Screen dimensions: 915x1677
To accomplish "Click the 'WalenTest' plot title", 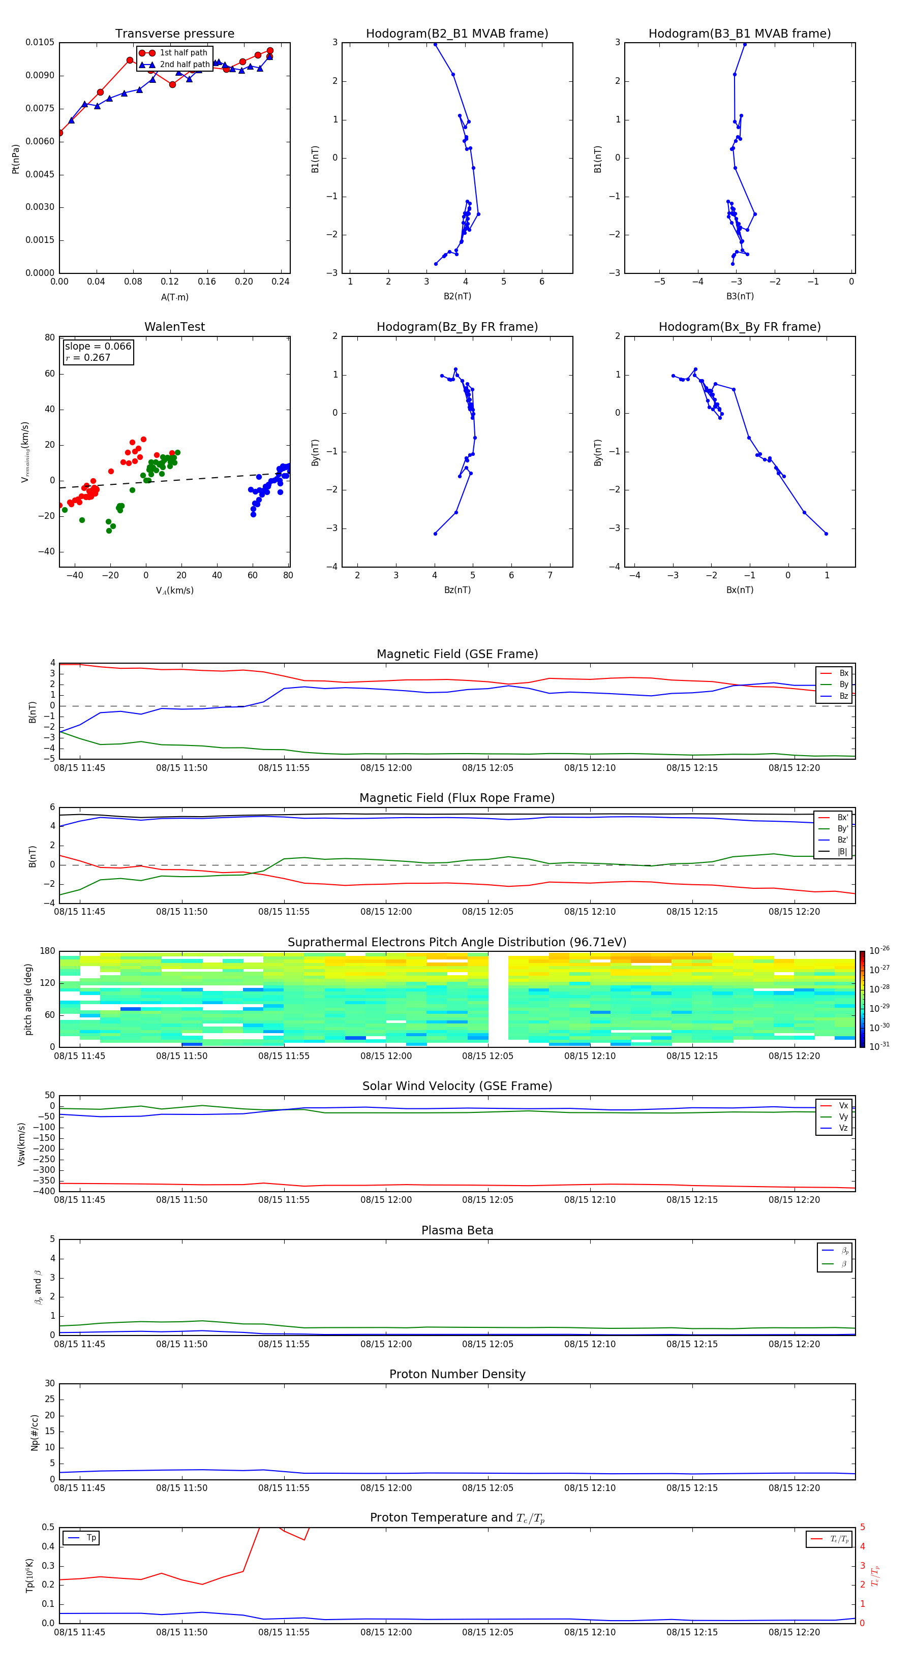I will (174, 327).
